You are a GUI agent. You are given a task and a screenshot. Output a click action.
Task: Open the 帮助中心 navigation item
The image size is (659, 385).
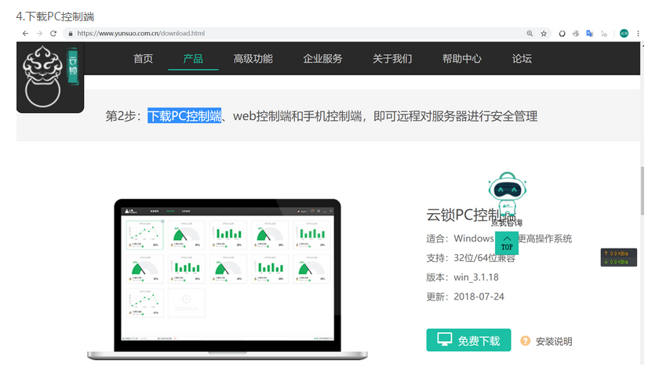tap(462, 58)
